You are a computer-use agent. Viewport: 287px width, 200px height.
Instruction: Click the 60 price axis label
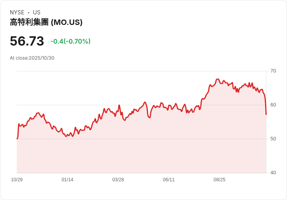pos(273,105)
